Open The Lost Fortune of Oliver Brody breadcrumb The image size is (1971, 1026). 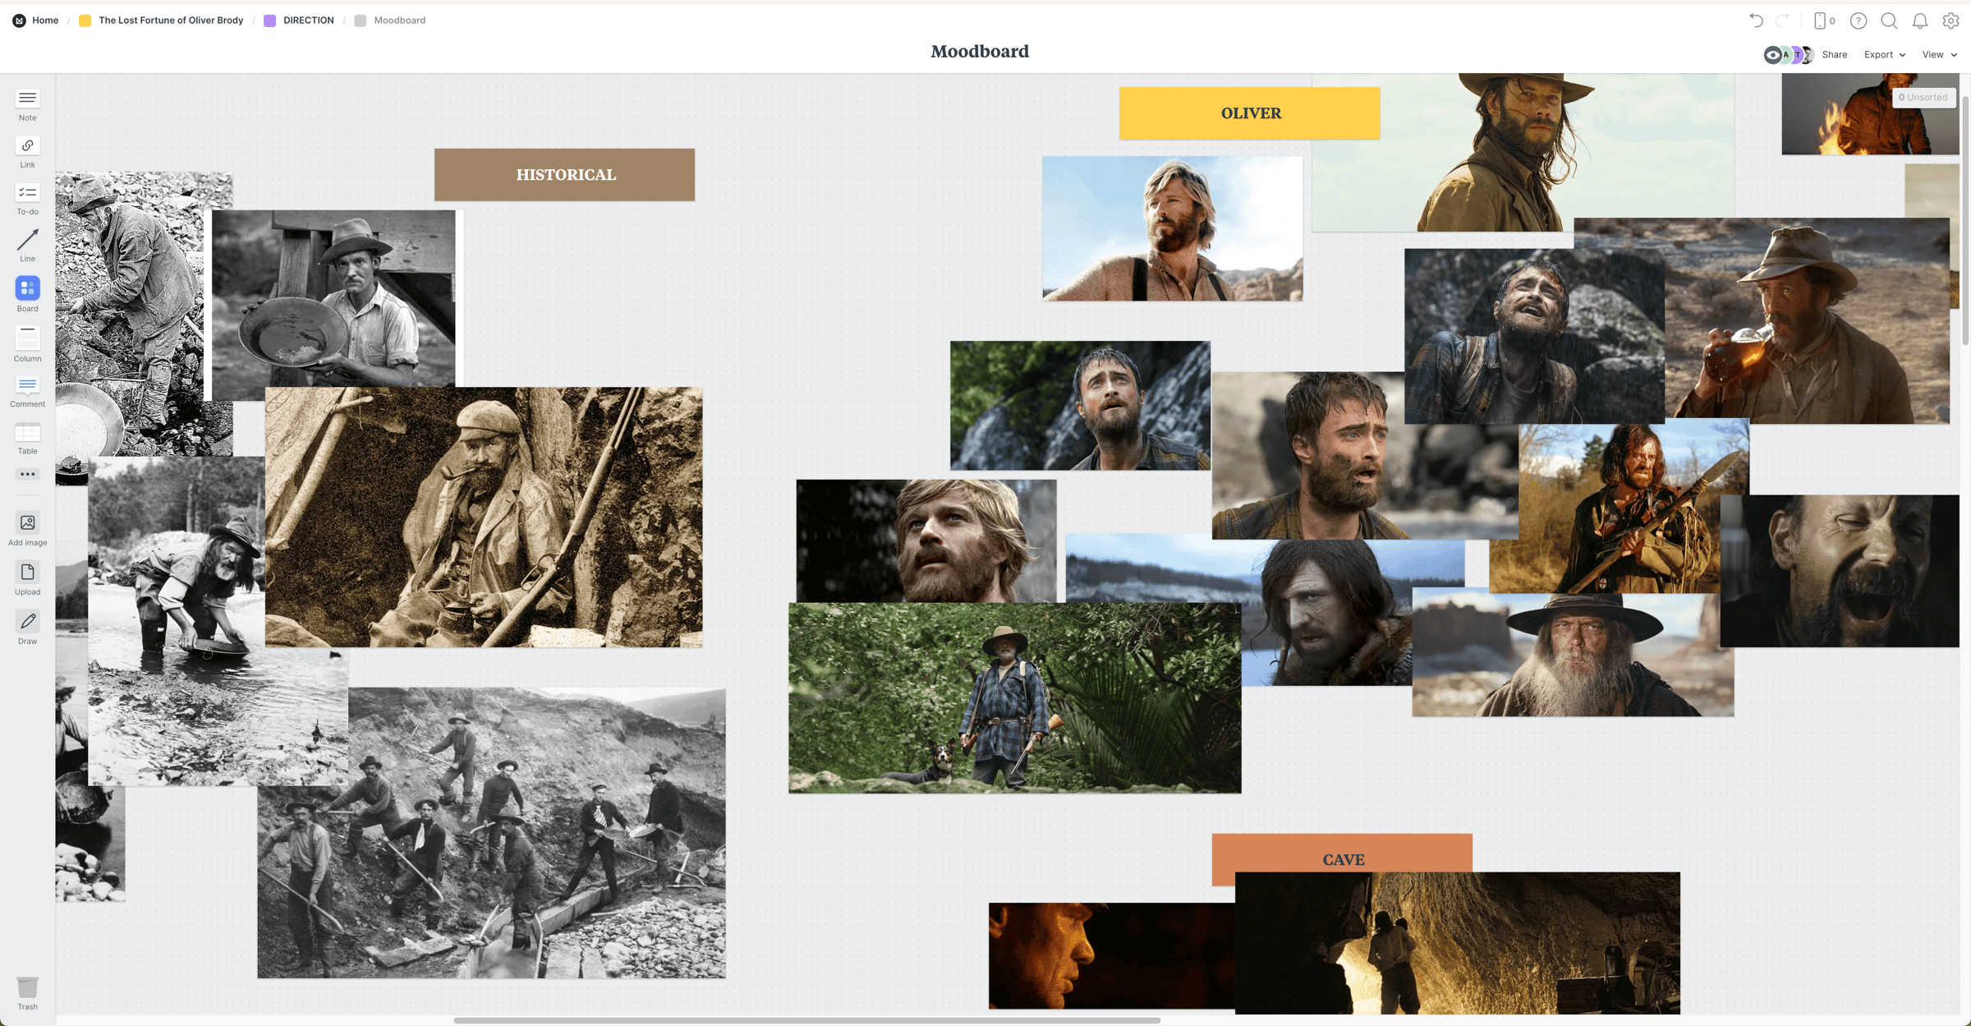tap(171, 21)
